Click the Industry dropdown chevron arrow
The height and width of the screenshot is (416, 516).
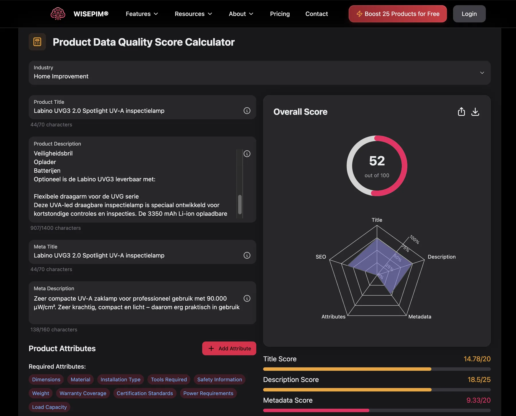(482, 73)
